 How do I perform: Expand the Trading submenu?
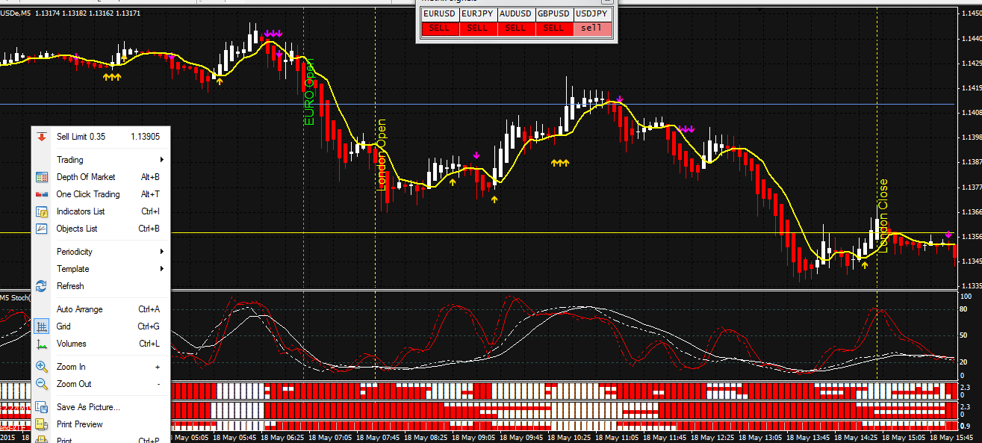coord(69,160)
